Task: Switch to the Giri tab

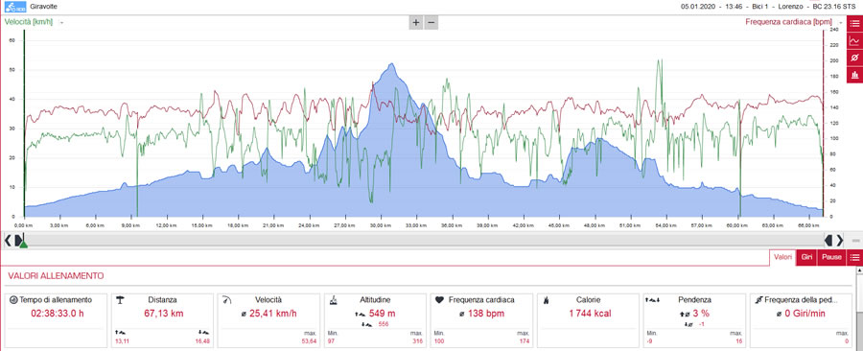Action: coord(807,257)
